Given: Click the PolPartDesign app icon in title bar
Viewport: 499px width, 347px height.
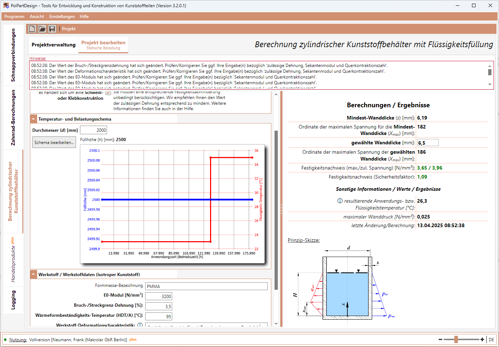Looking at the screenshot, I should click(x=6, y=5).
